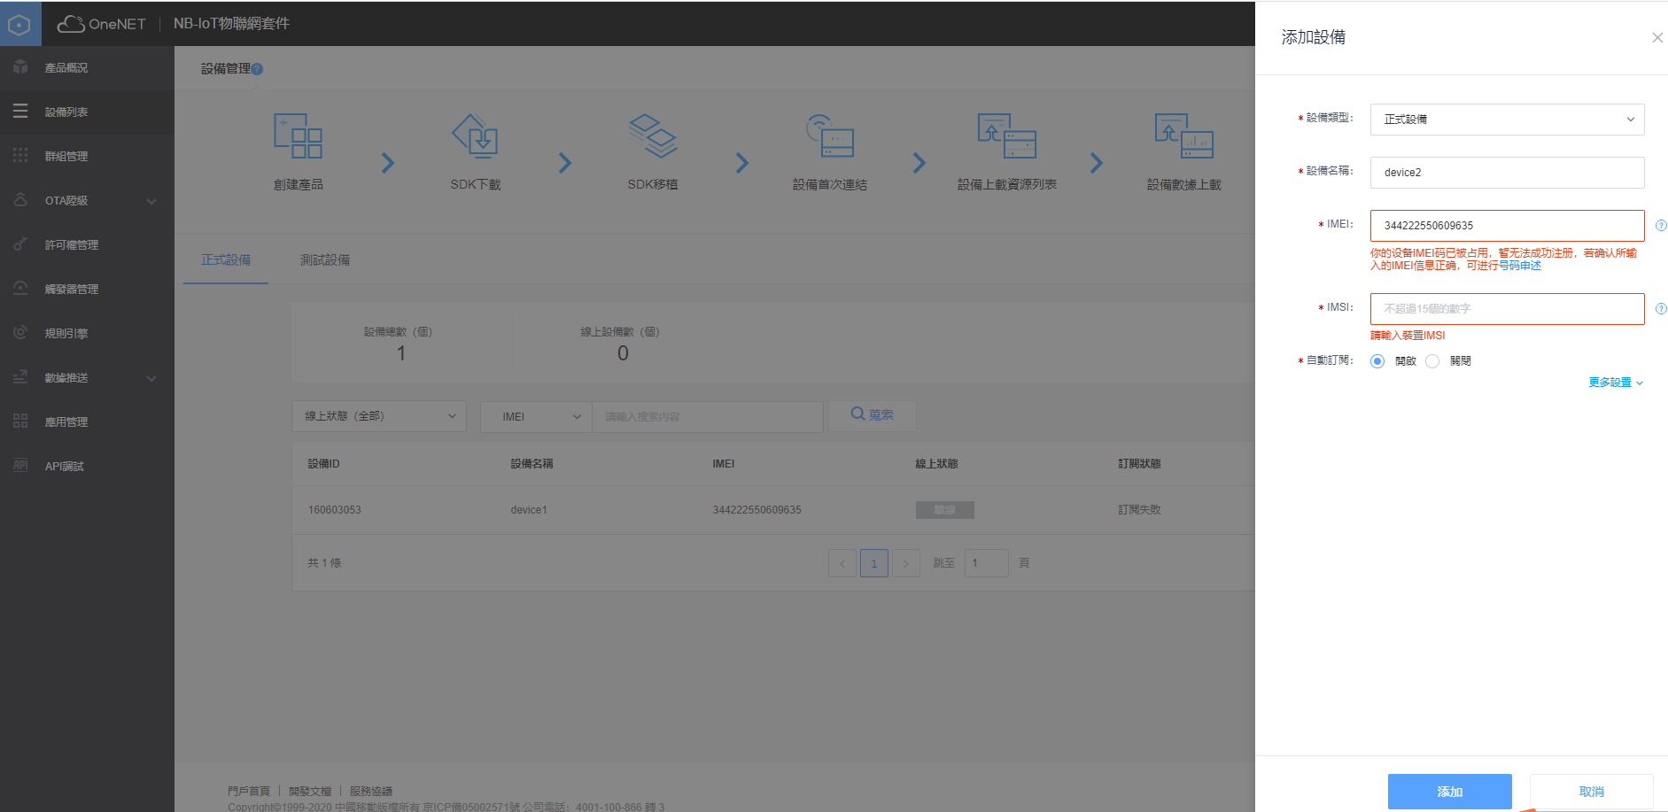The width and height of the screenshot is (1668, 812).
Task: Click device ID 160603053
Action: (x=335, y=510)
